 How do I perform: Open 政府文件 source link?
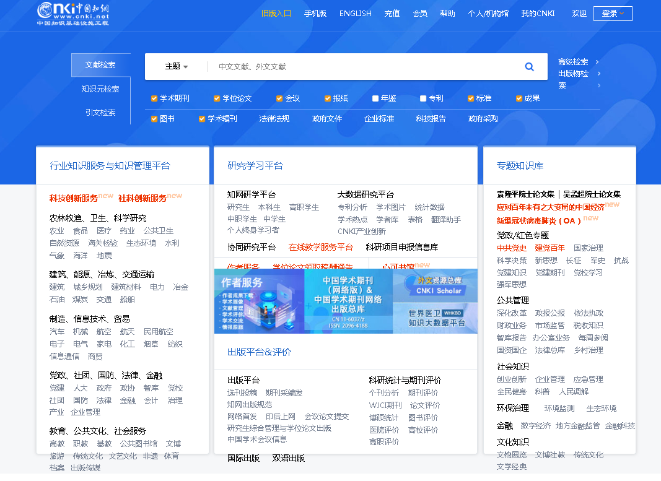coord(326,119)
